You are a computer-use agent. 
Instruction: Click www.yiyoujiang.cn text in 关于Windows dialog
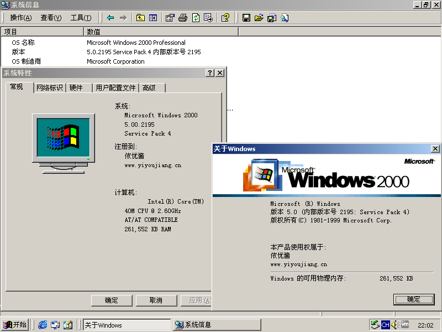[299, 264]
